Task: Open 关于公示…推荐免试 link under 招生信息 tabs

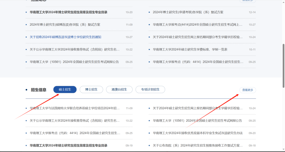Action: (75, 121)
